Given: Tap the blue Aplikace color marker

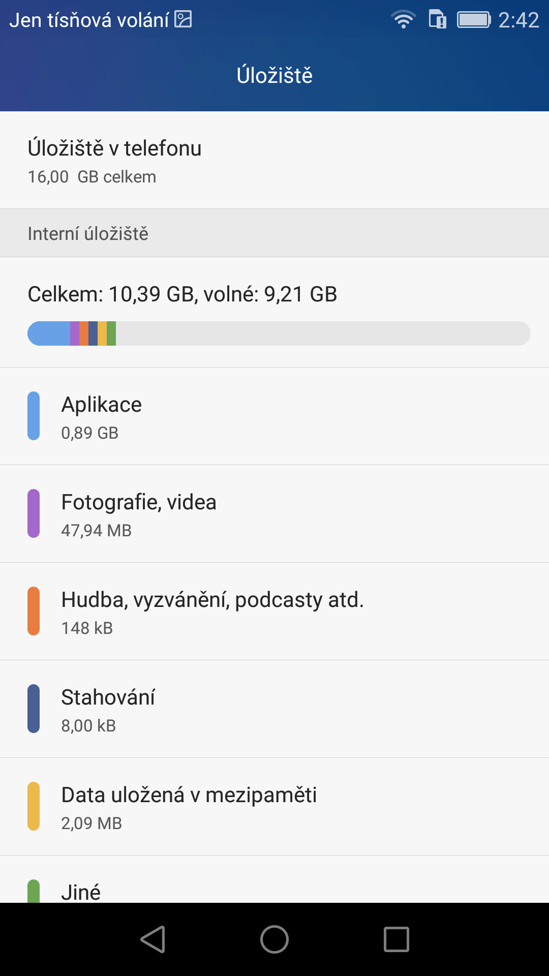Looking at the screenshot, I should click(34, 416).
